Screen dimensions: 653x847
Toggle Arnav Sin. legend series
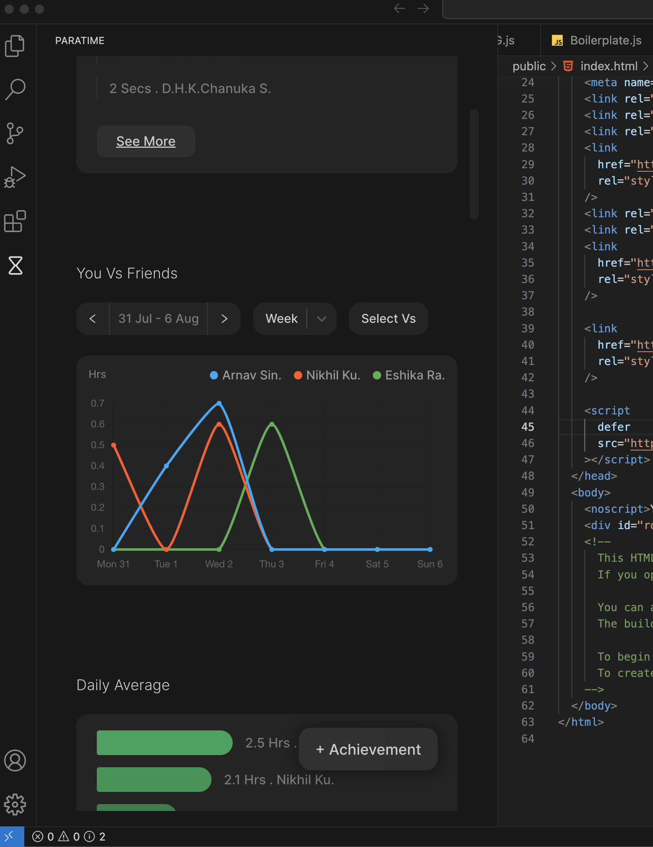246,375
